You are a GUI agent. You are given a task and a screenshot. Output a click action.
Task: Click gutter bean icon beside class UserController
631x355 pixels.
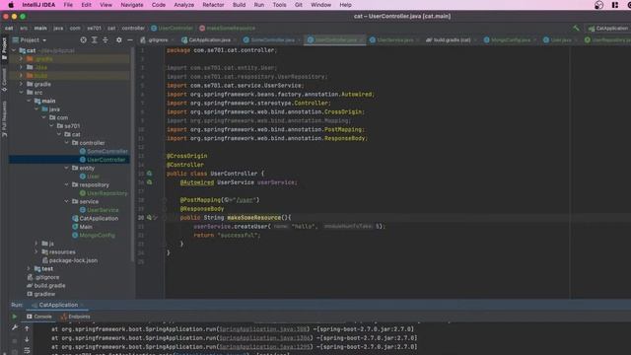(149, 174)
